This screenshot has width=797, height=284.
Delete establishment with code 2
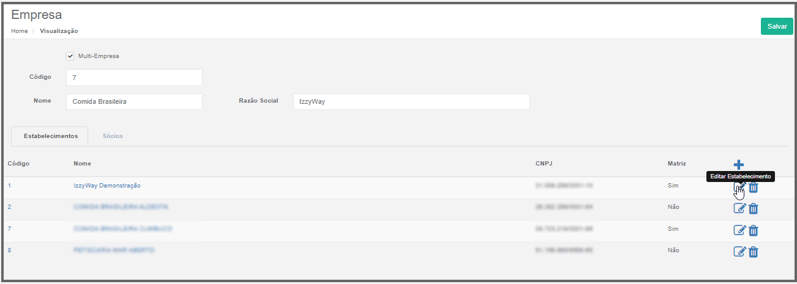[754, 208]
